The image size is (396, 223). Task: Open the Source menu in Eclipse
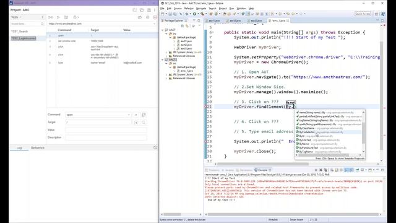(178, 9)
